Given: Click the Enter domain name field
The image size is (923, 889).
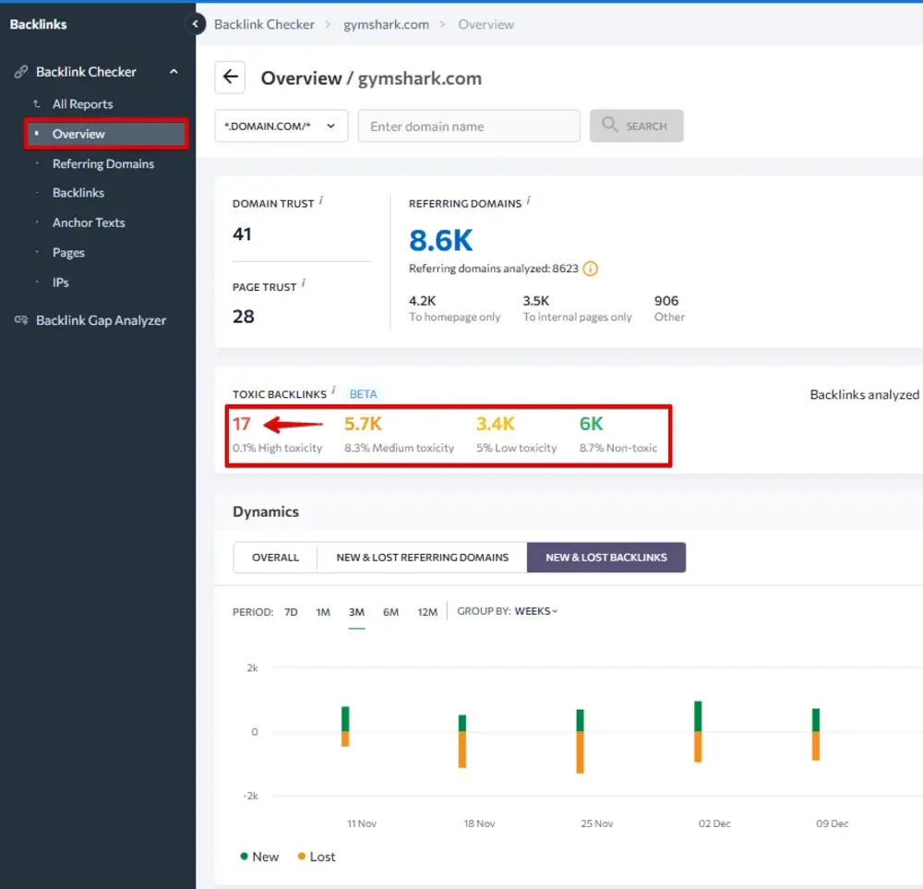Looking at the screenshot, I should click(469, 126).
